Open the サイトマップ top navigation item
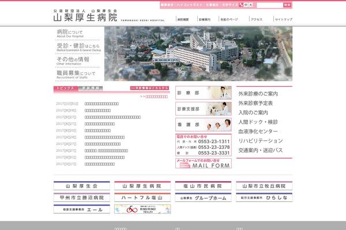Screen dimensions: 346x230 pos(284,20)
